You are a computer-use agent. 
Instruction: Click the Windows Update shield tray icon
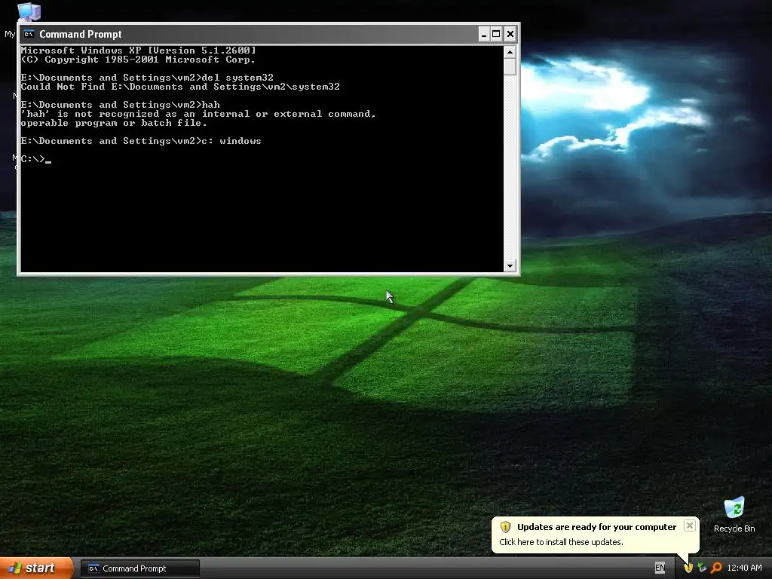[x=688, y=568]
